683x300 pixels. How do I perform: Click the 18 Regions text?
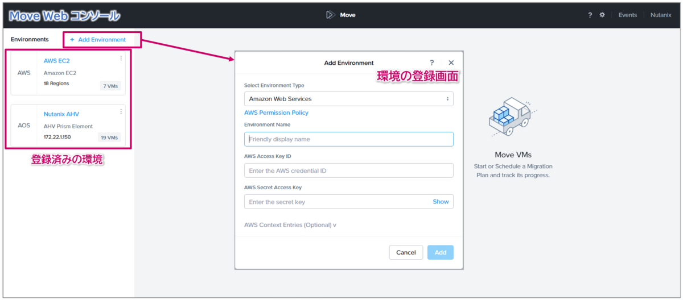56,83
